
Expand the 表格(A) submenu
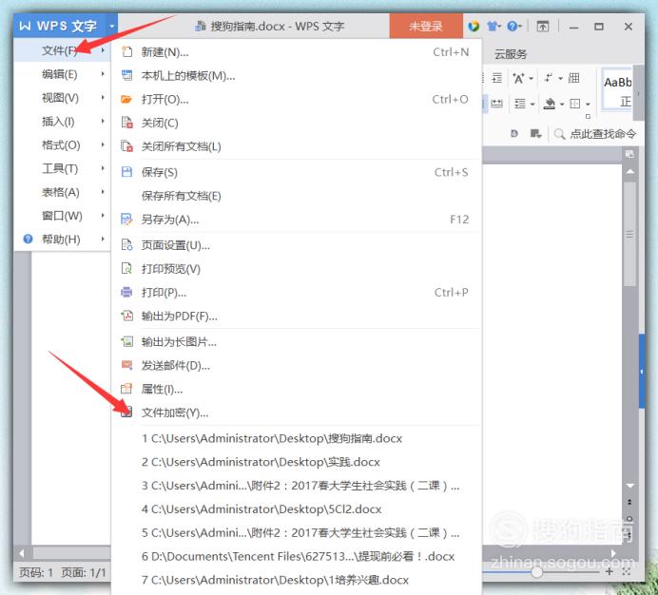click(62, 192)
